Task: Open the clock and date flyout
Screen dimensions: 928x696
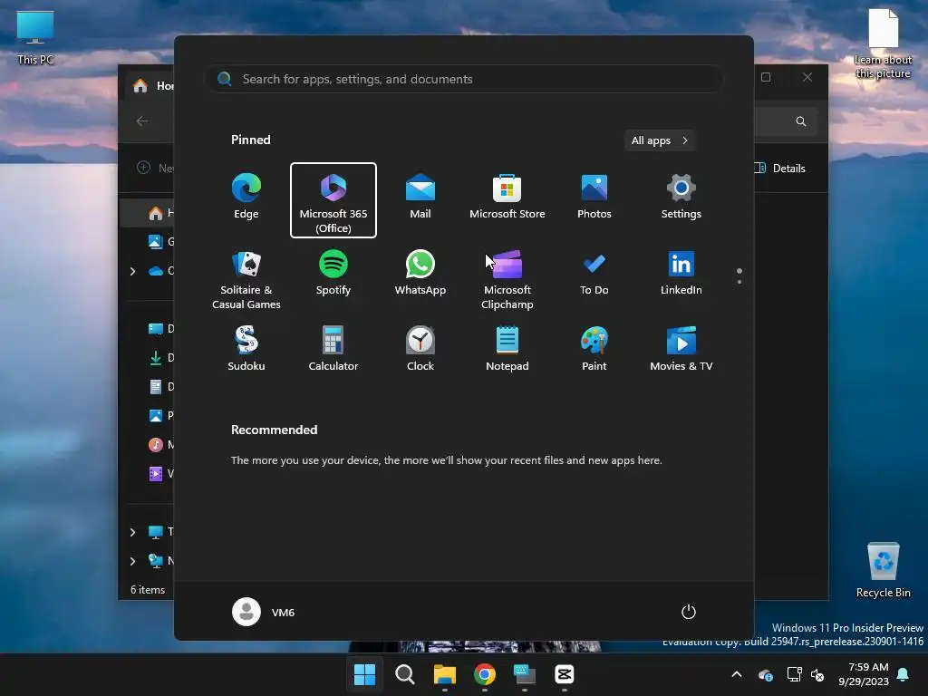Action: 864,674
